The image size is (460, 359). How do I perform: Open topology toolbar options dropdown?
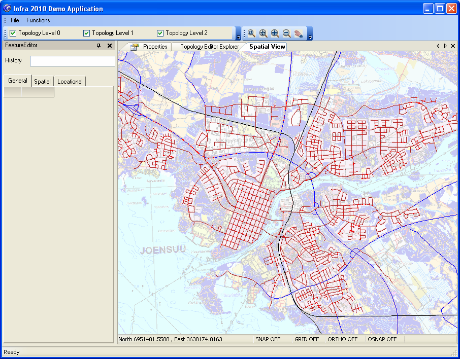pos(239,33)
